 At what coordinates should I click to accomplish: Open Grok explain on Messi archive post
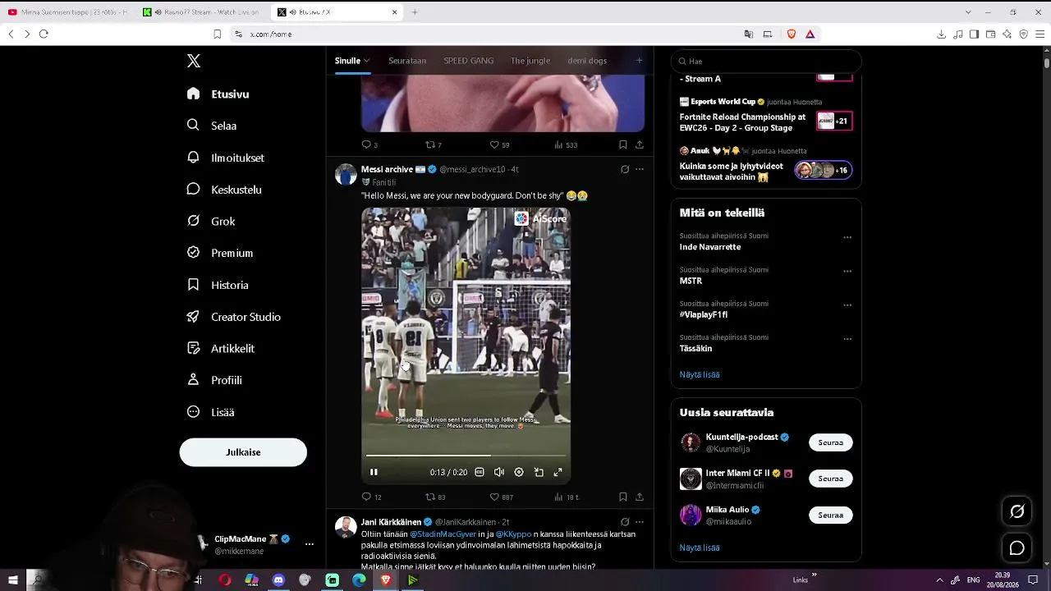tap(625, 169)
